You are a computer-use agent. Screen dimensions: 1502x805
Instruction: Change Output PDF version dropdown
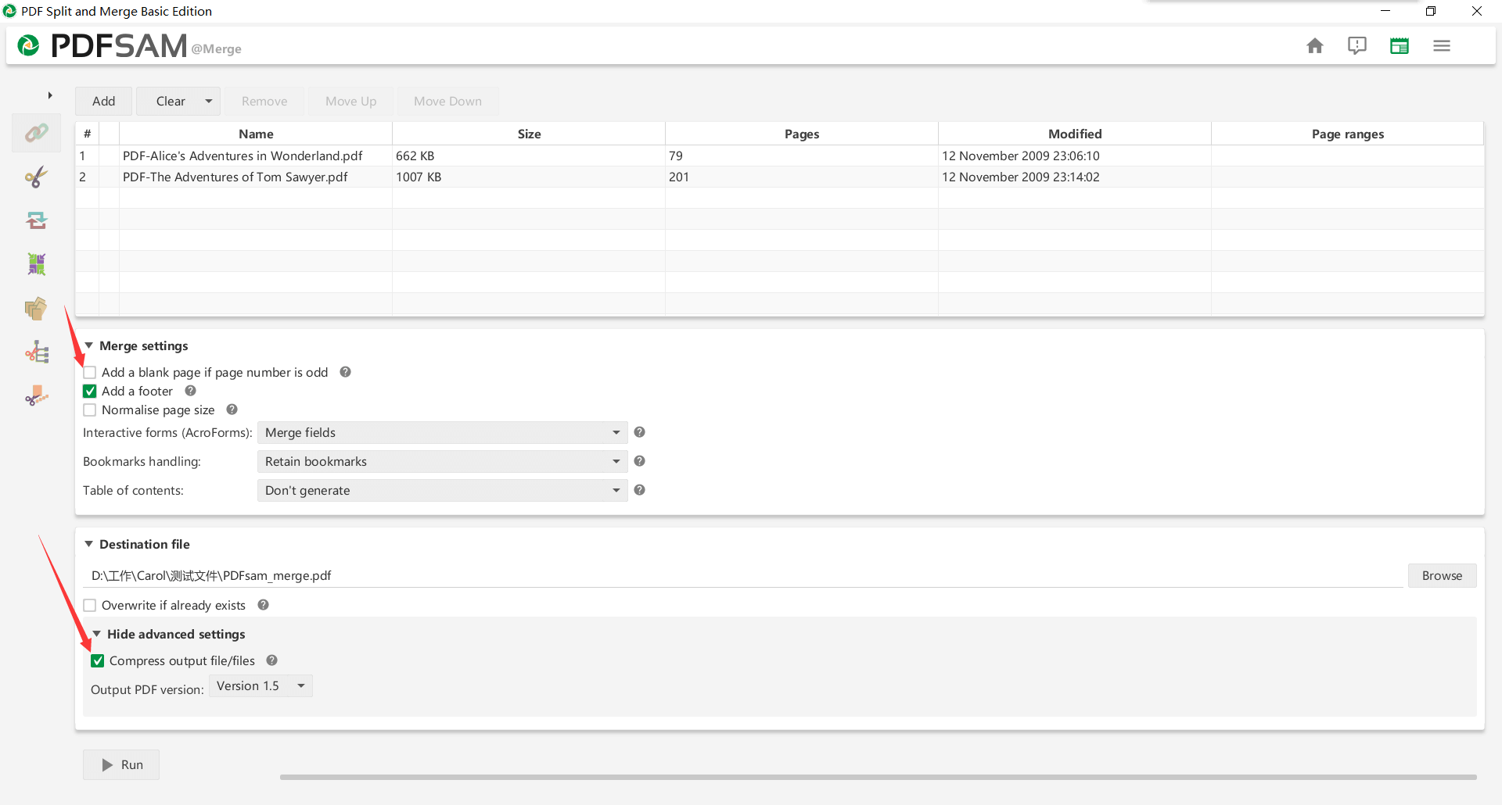coord(261,686)
